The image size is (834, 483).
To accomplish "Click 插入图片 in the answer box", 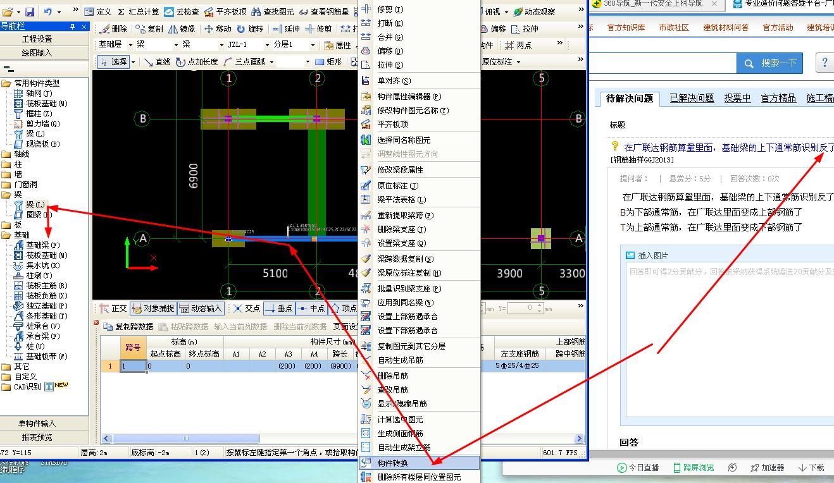I will click(x=647, y=255).
